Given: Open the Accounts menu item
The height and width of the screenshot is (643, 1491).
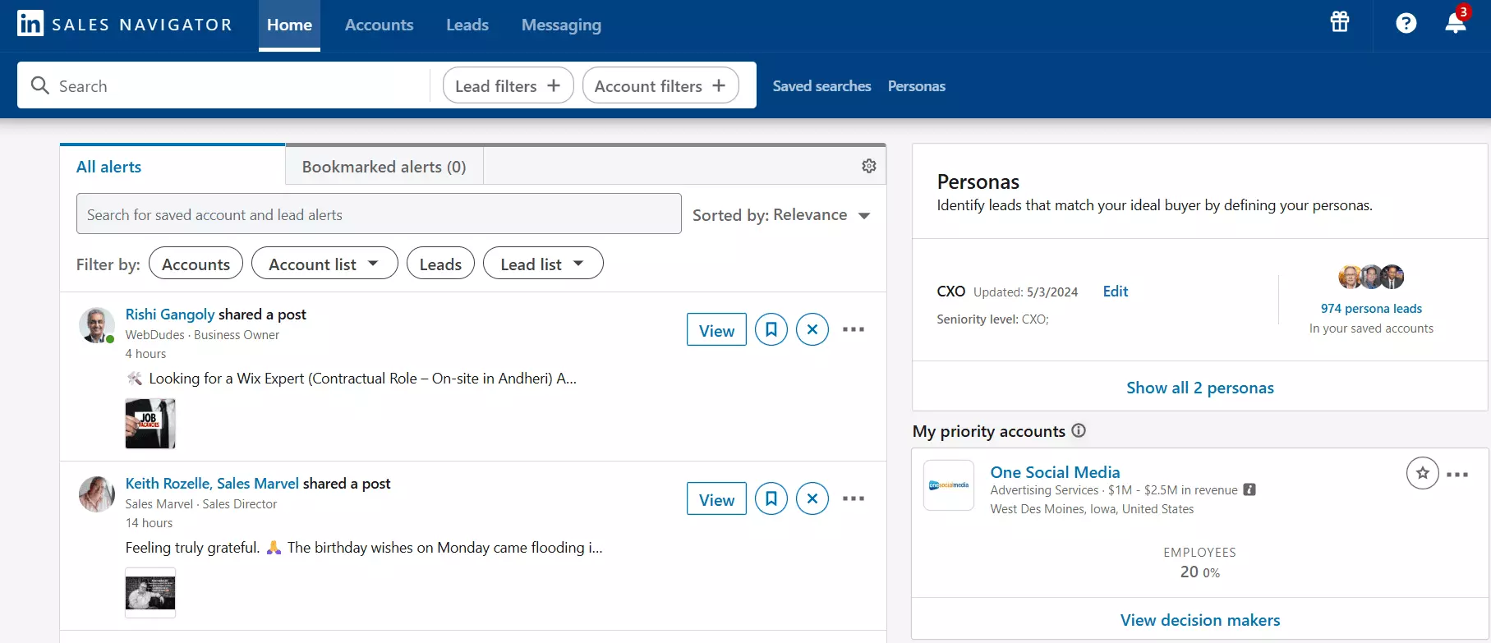Looking at the screenshot, I should 379,25.
